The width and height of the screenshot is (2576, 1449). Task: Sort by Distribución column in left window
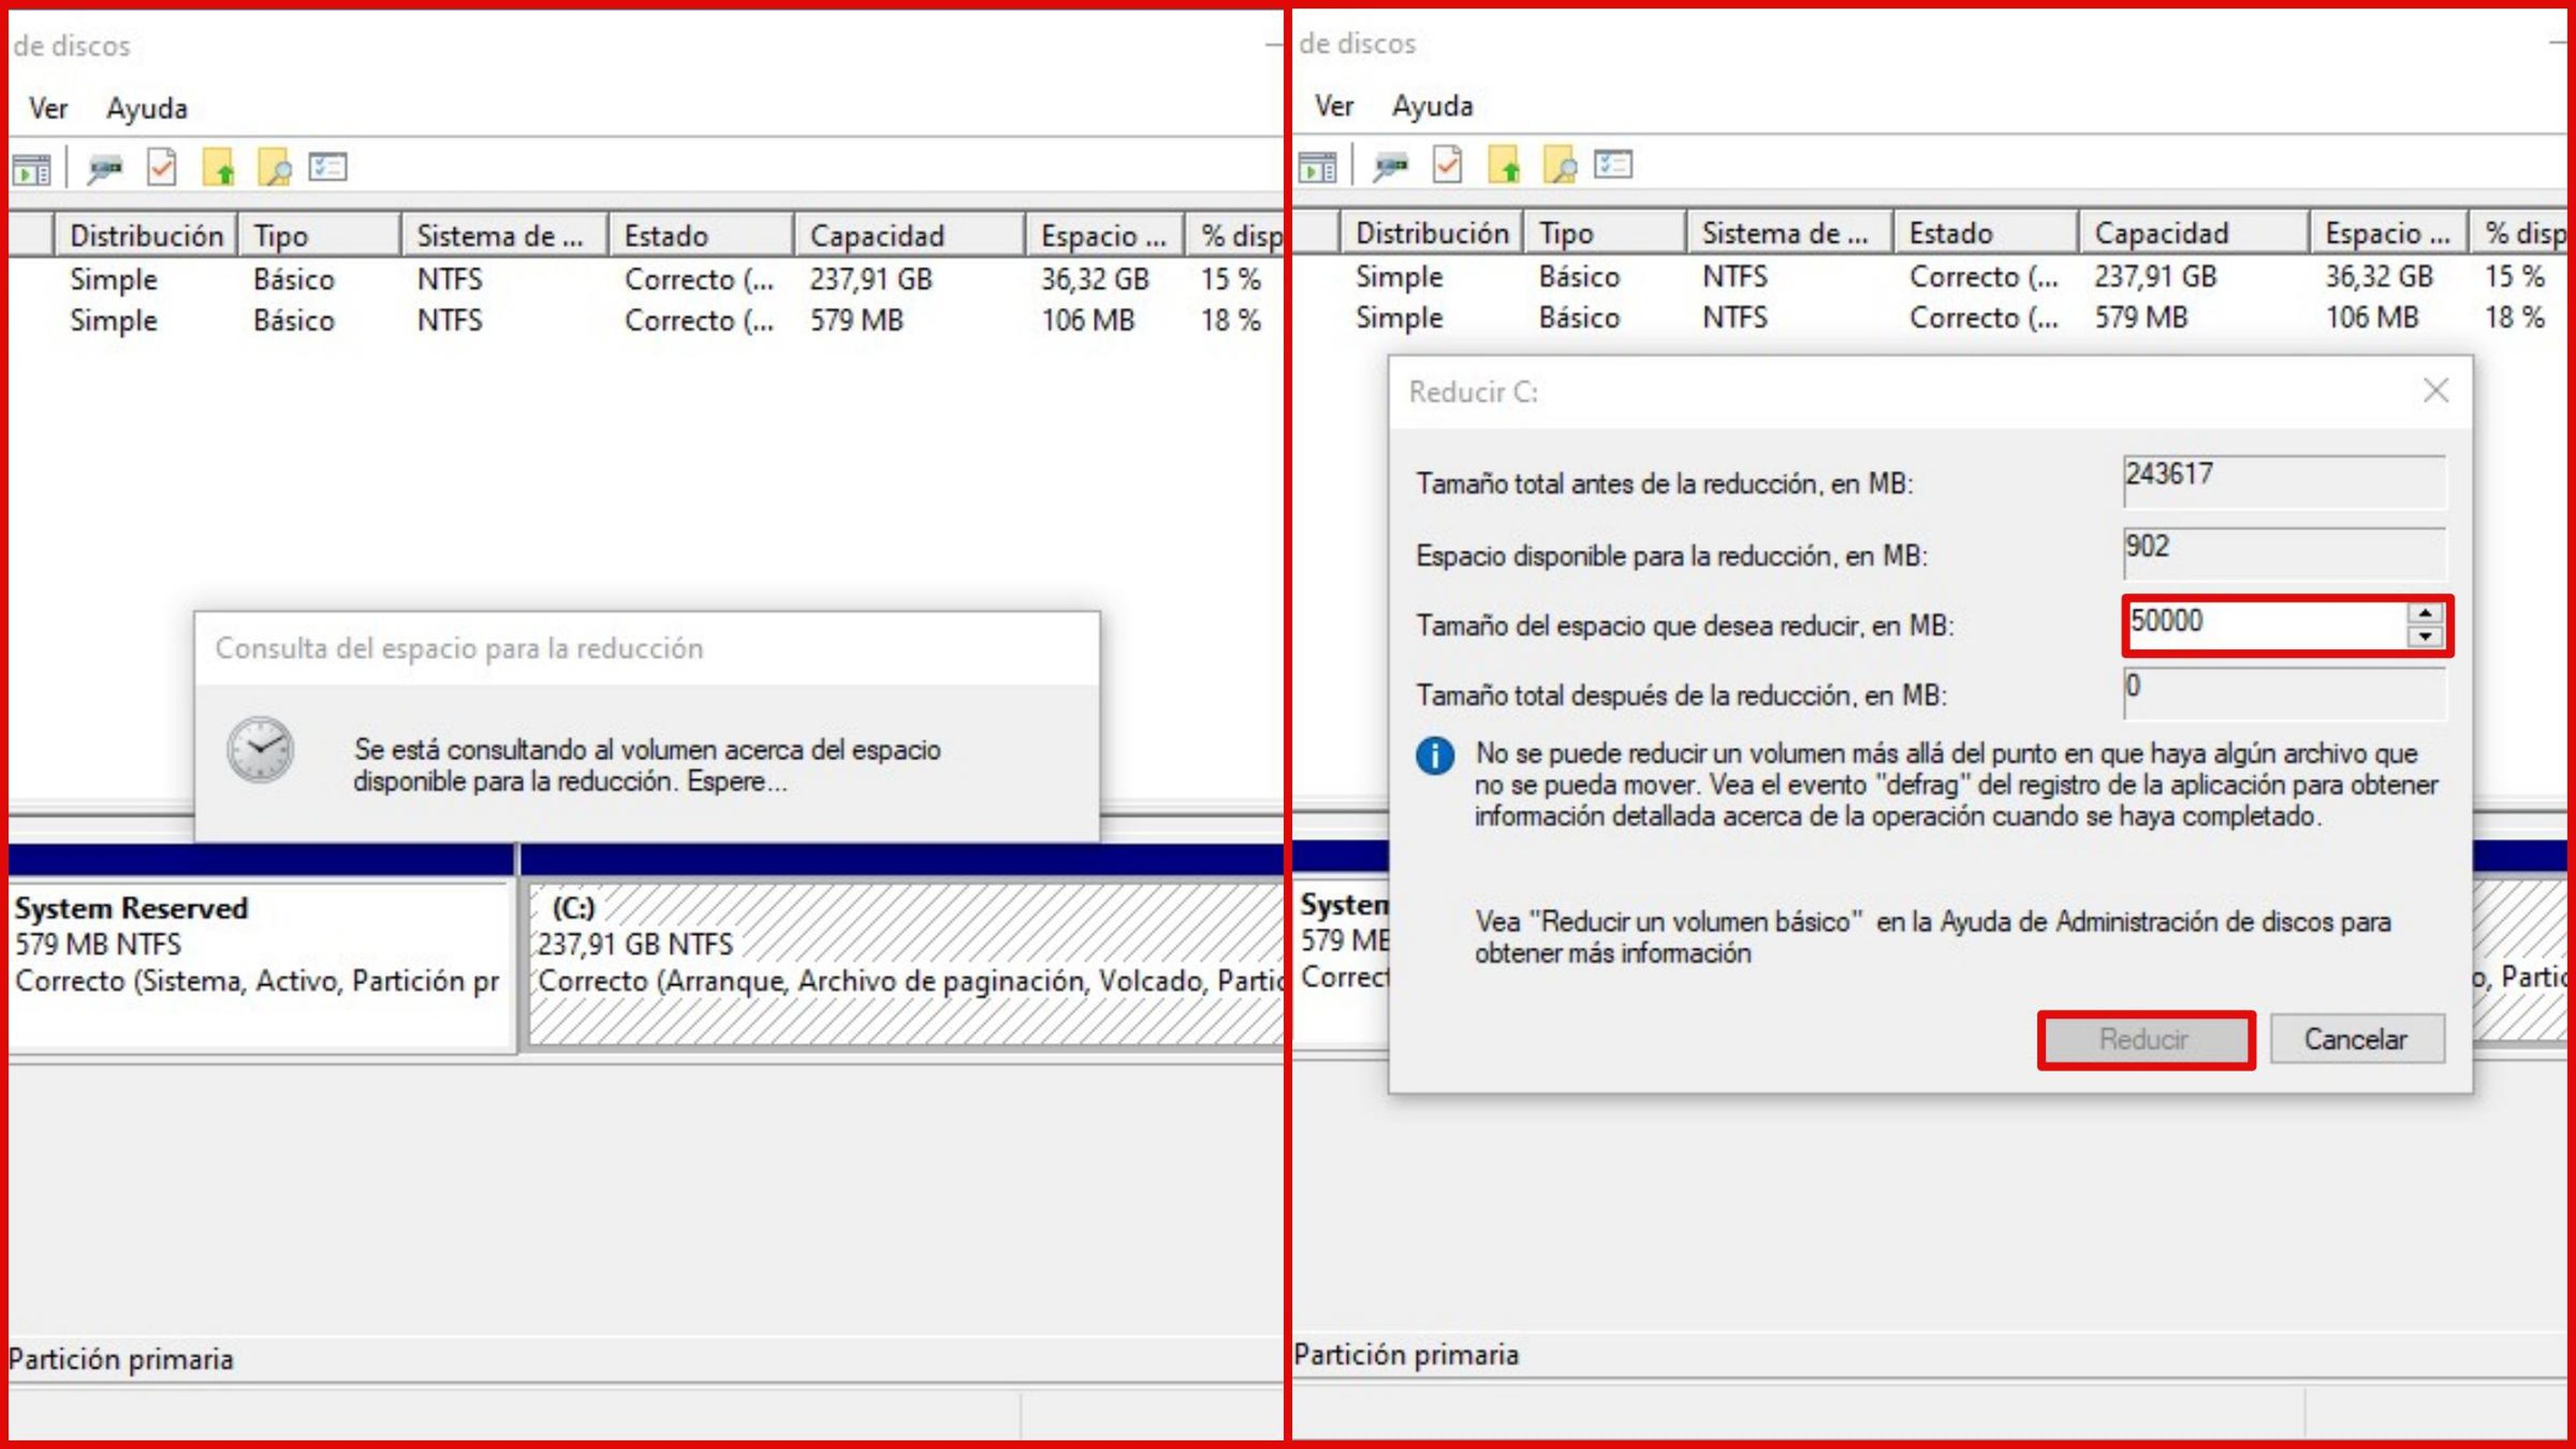pos(146,236)
